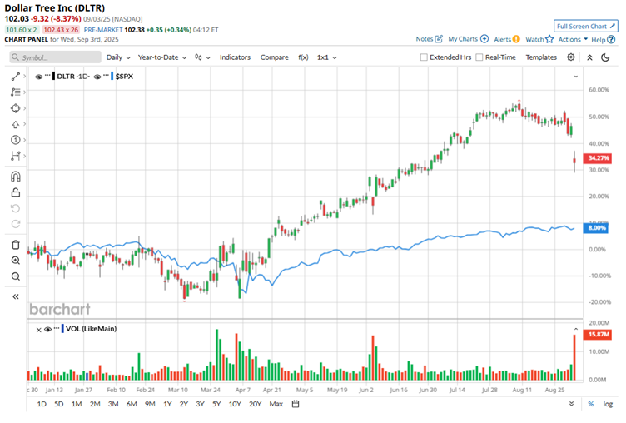The image size is (626, 423).
Task: Select the 6M time range
Action: pyautogui.click(x=132, y=404)
